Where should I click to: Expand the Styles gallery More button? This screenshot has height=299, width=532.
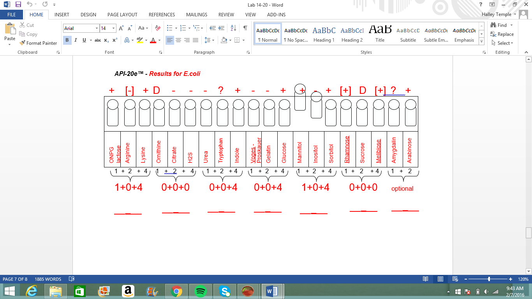tap(482, 42)
